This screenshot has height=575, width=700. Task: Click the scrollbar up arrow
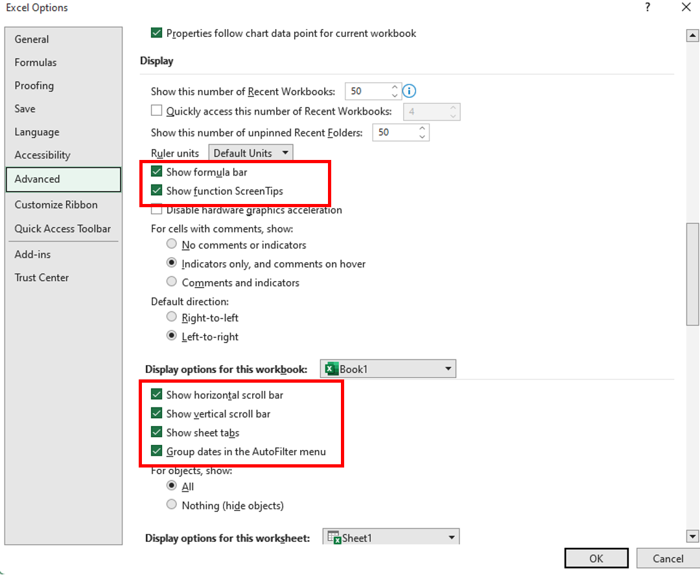(x=692, y=35)
